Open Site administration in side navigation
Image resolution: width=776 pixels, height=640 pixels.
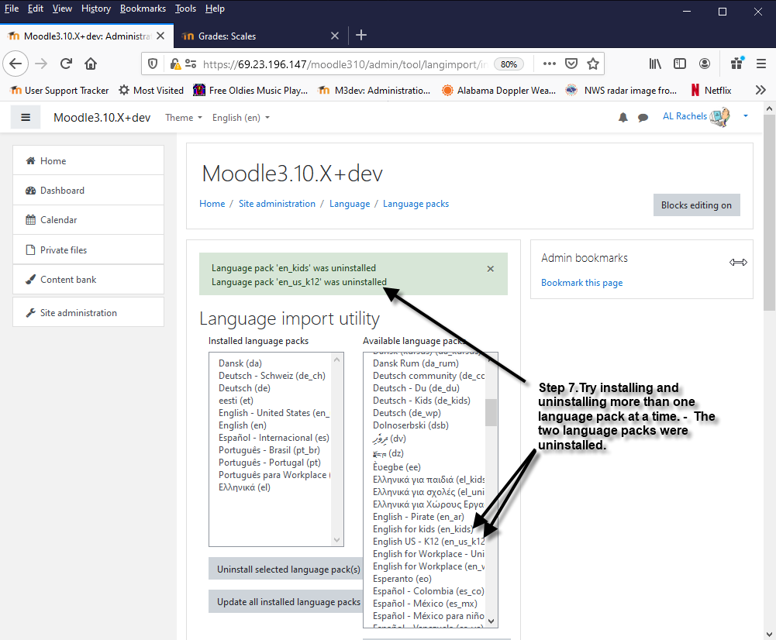pyautogui.click(x=88, y=312)
